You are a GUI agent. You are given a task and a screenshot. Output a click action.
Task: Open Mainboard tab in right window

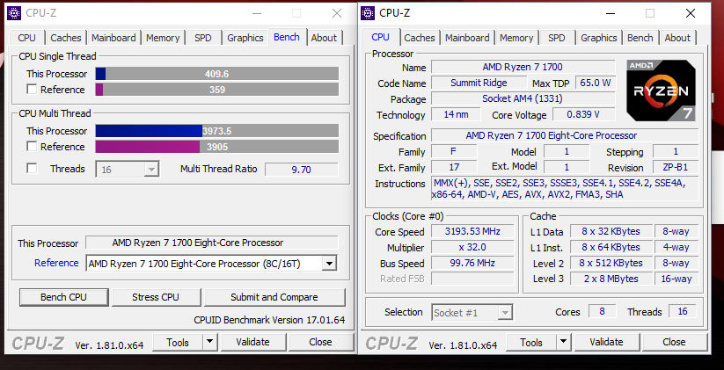(467, 38)
